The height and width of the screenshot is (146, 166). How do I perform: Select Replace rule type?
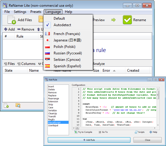click(x=58, y=95)
